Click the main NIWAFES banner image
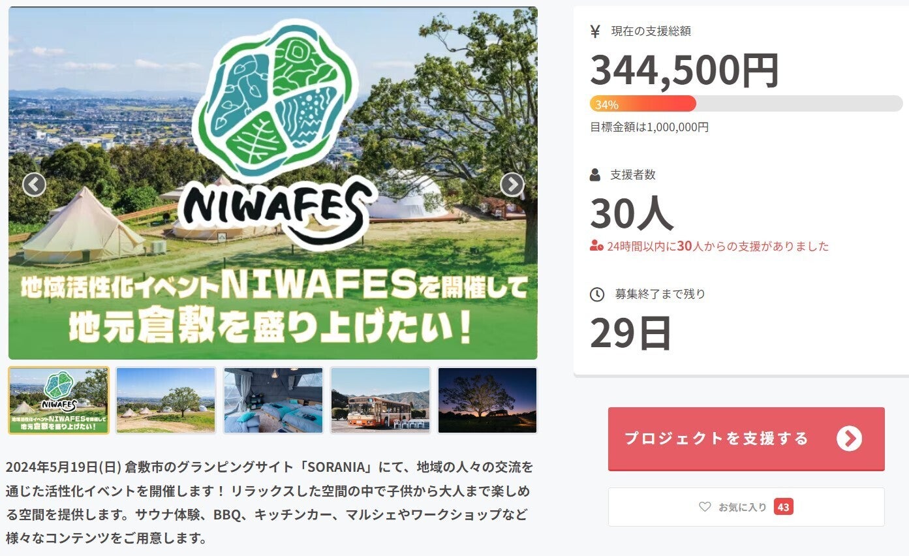Screen dimensions: 909x556 [x=273, y=183]
